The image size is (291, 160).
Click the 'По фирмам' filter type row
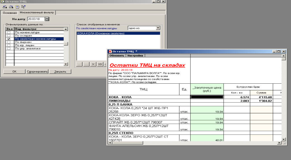pyautogui.click(x=39, y=42)
